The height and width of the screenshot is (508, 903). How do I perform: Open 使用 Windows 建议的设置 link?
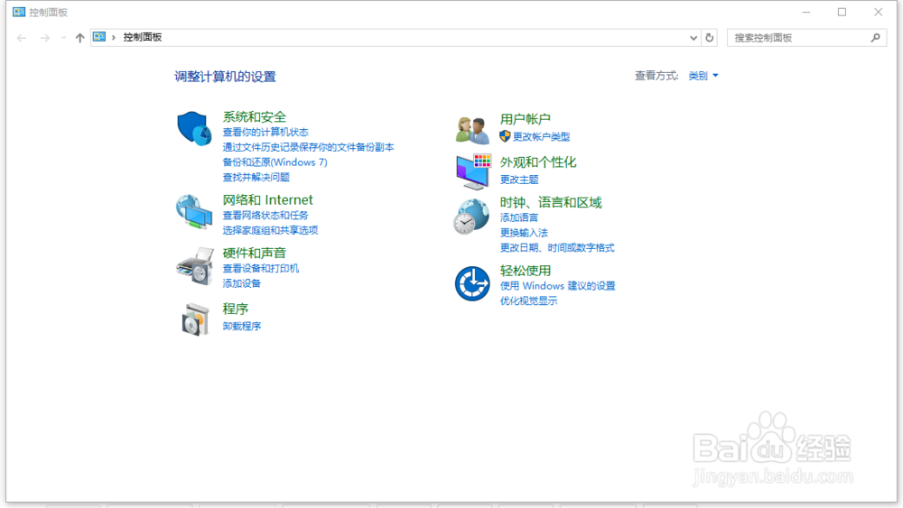[557, 286]
